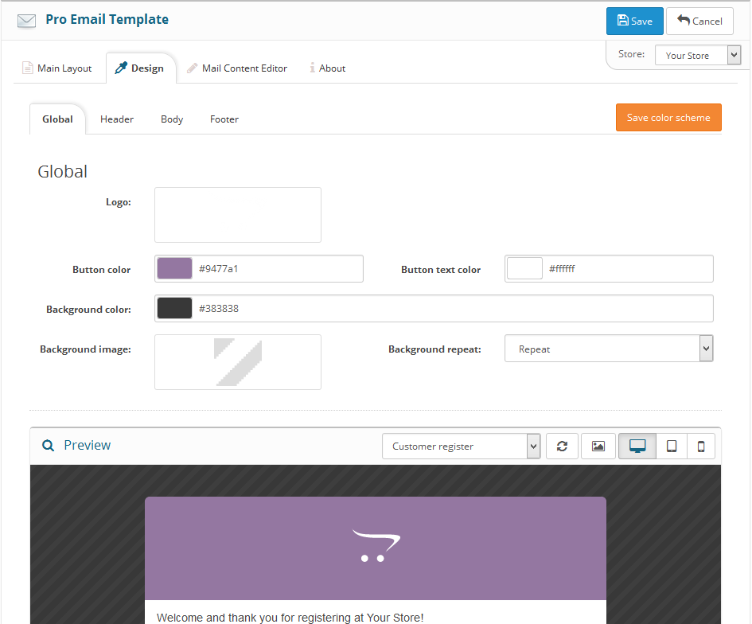Open the Store selection dropdown
The width and height of the screenshot is (752, 624).
tap(698, 56)
